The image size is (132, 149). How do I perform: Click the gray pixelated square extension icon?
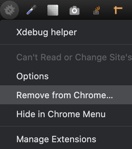click(53, 10)
